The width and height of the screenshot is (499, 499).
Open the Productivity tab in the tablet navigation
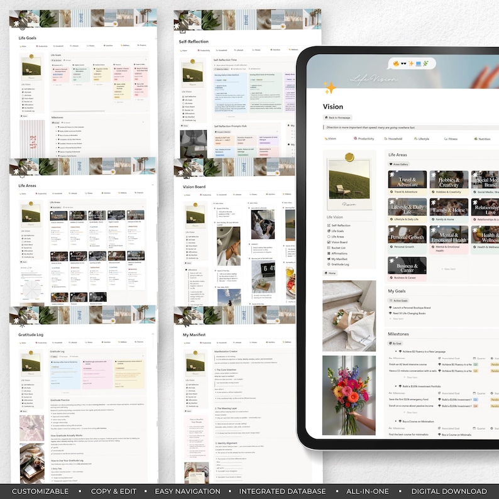[x=364, y=138]
